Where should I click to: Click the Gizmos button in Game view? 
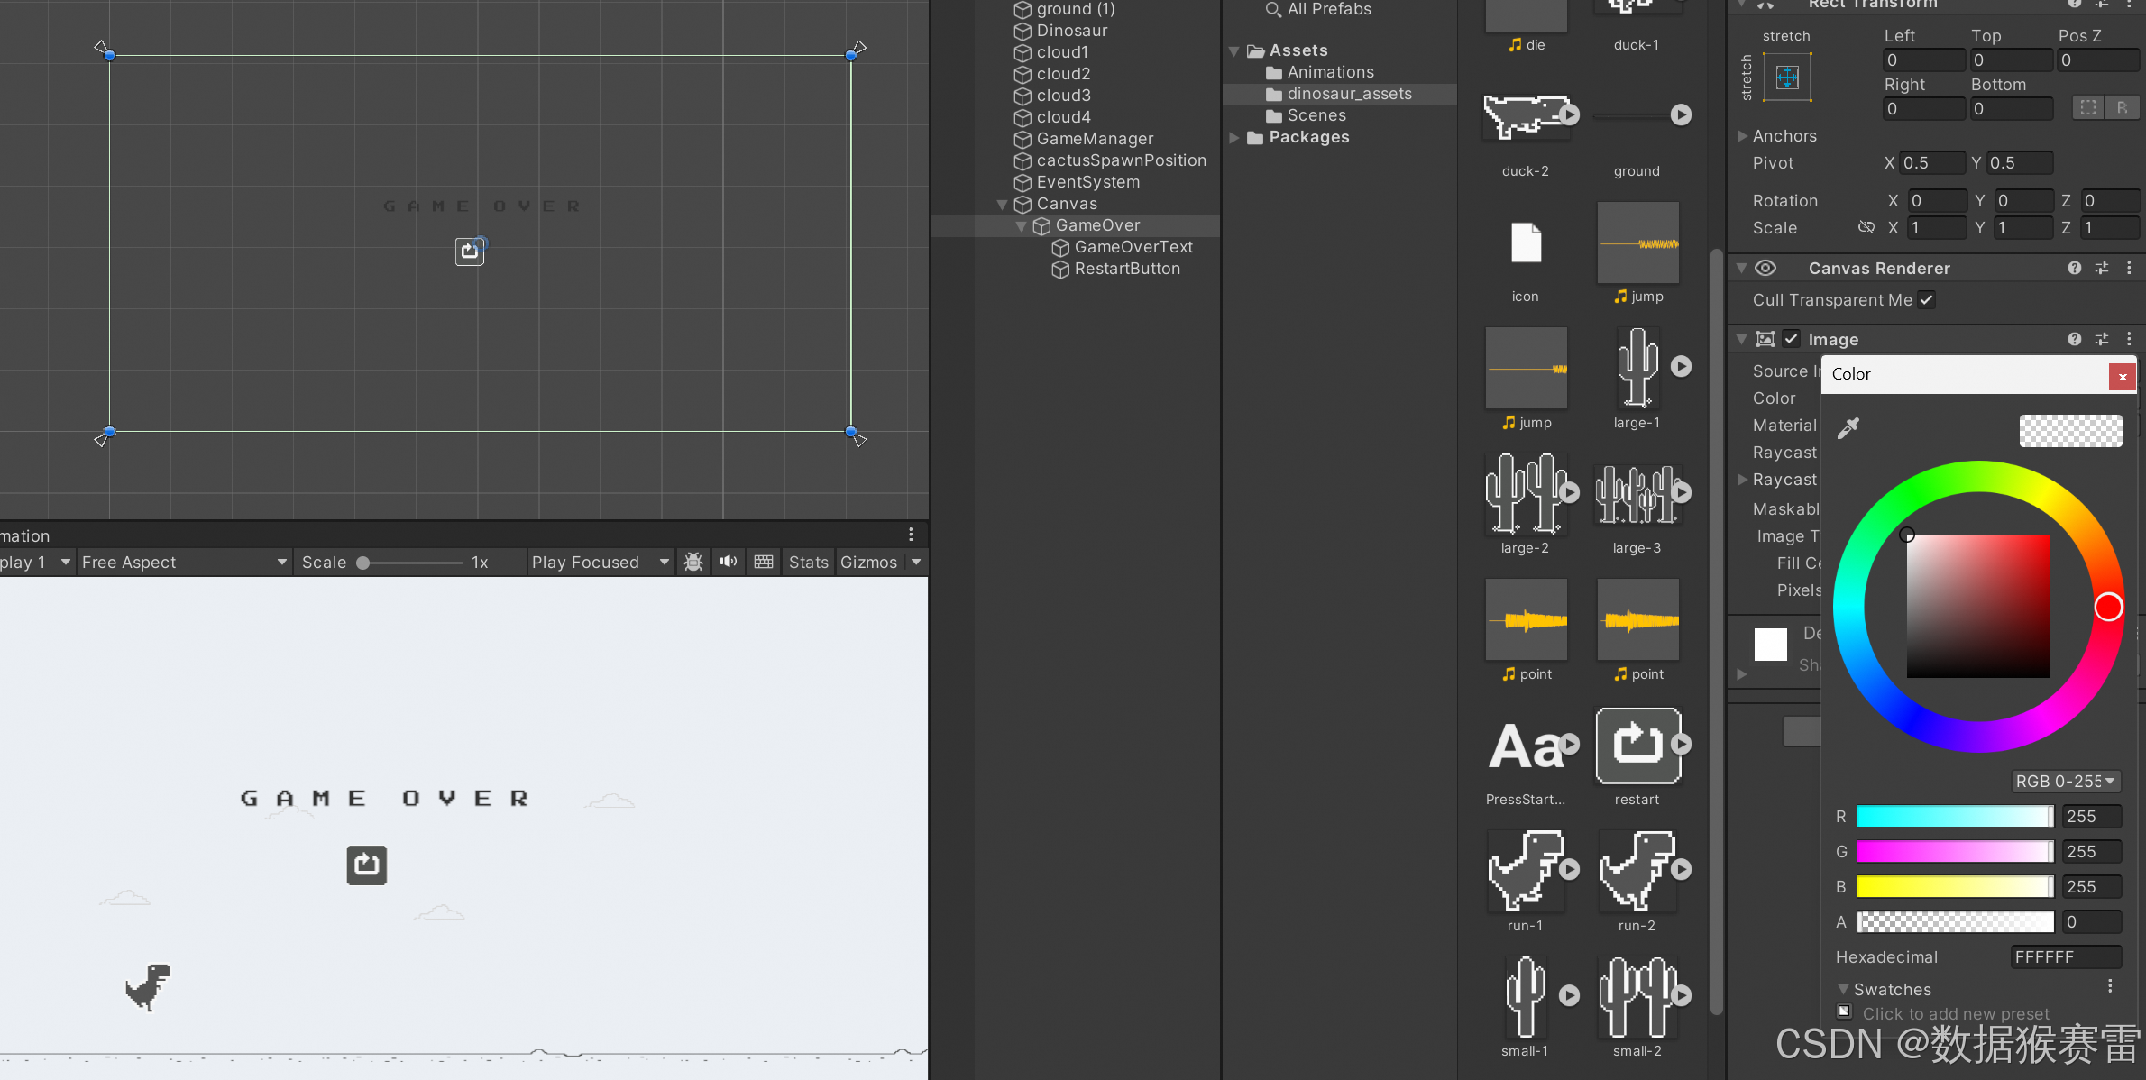click(868, 562)
